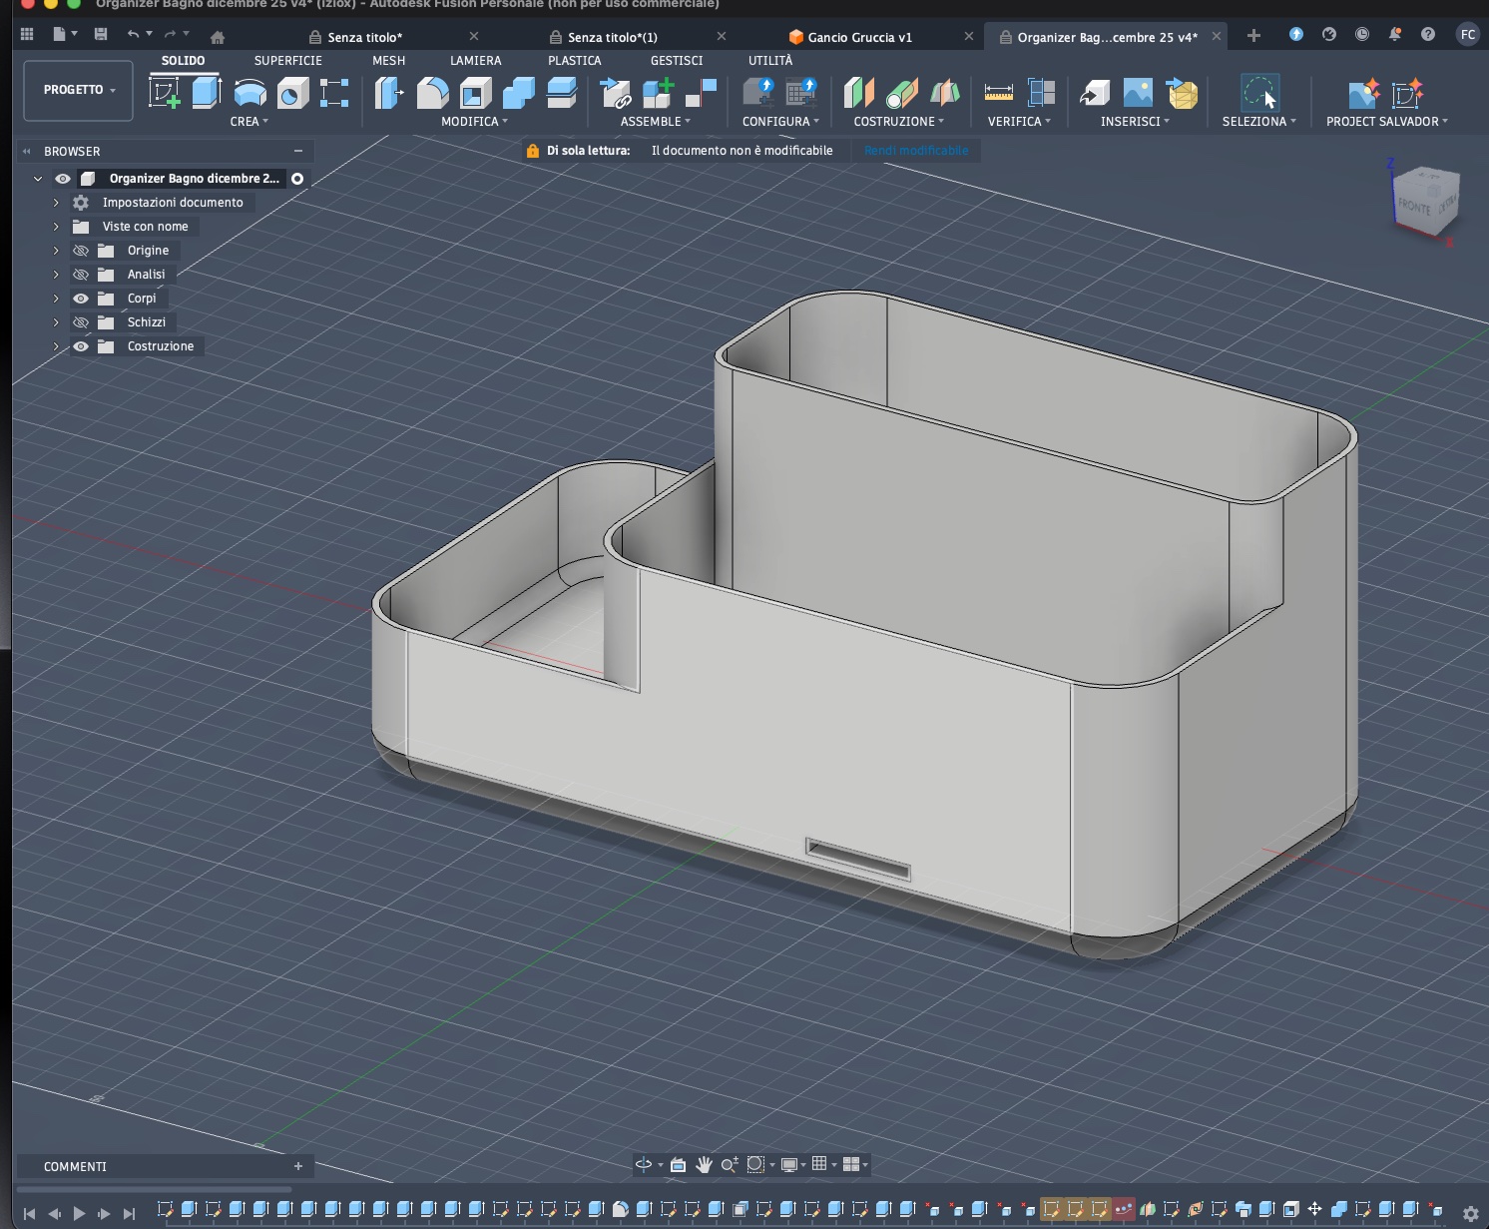Viewport: 1489px width, 1229px height.
Task: Open the Costruzione dropdown in the toolbar
Action: [897, 121]
